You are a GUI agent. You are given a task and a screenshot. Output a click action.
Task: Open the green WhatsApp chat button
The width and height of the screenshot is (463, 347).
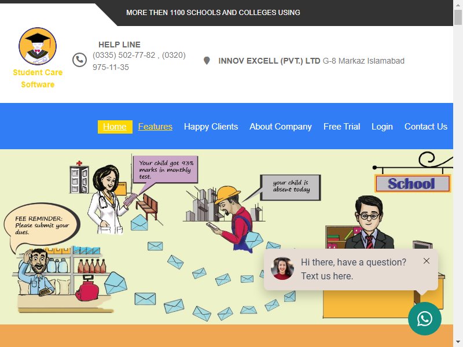point(425,319)
